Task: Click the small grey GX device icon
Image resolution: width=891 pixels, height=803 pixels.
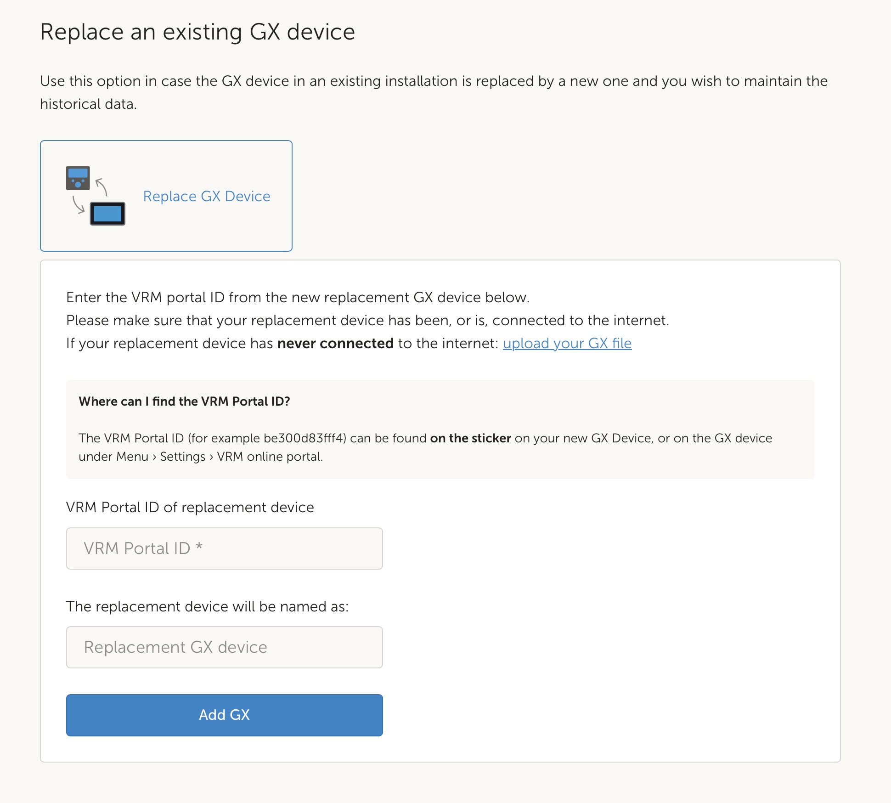Action: 78,178
